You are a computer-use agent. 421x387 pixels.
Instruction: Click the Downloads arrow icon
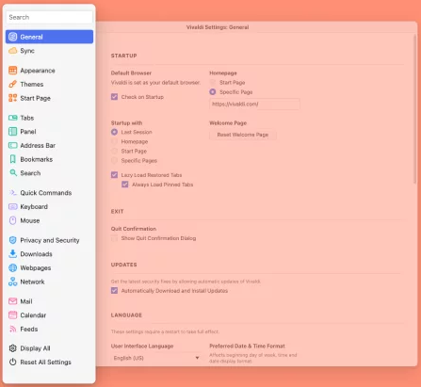pyautogui.click(x=13, y=253)
